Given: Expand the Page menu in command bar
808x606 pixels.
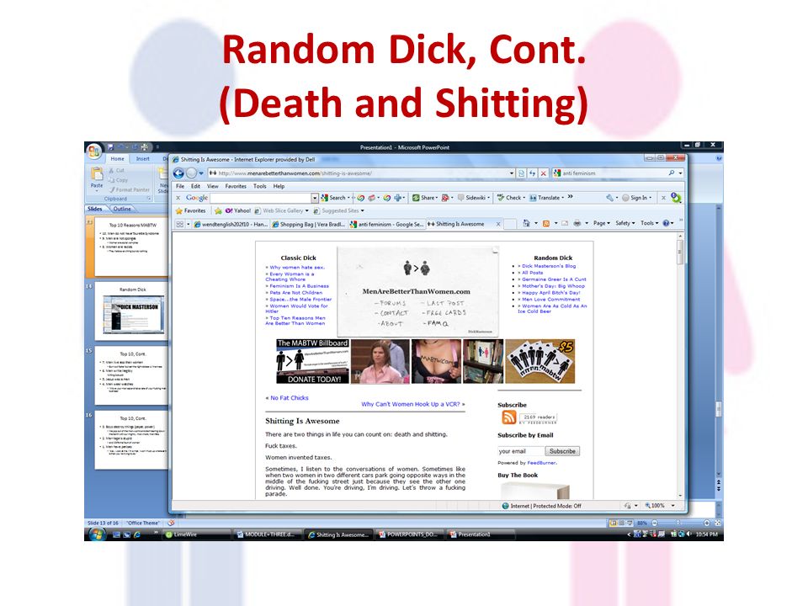Looking at the screenshot, I should coord(601,224).
